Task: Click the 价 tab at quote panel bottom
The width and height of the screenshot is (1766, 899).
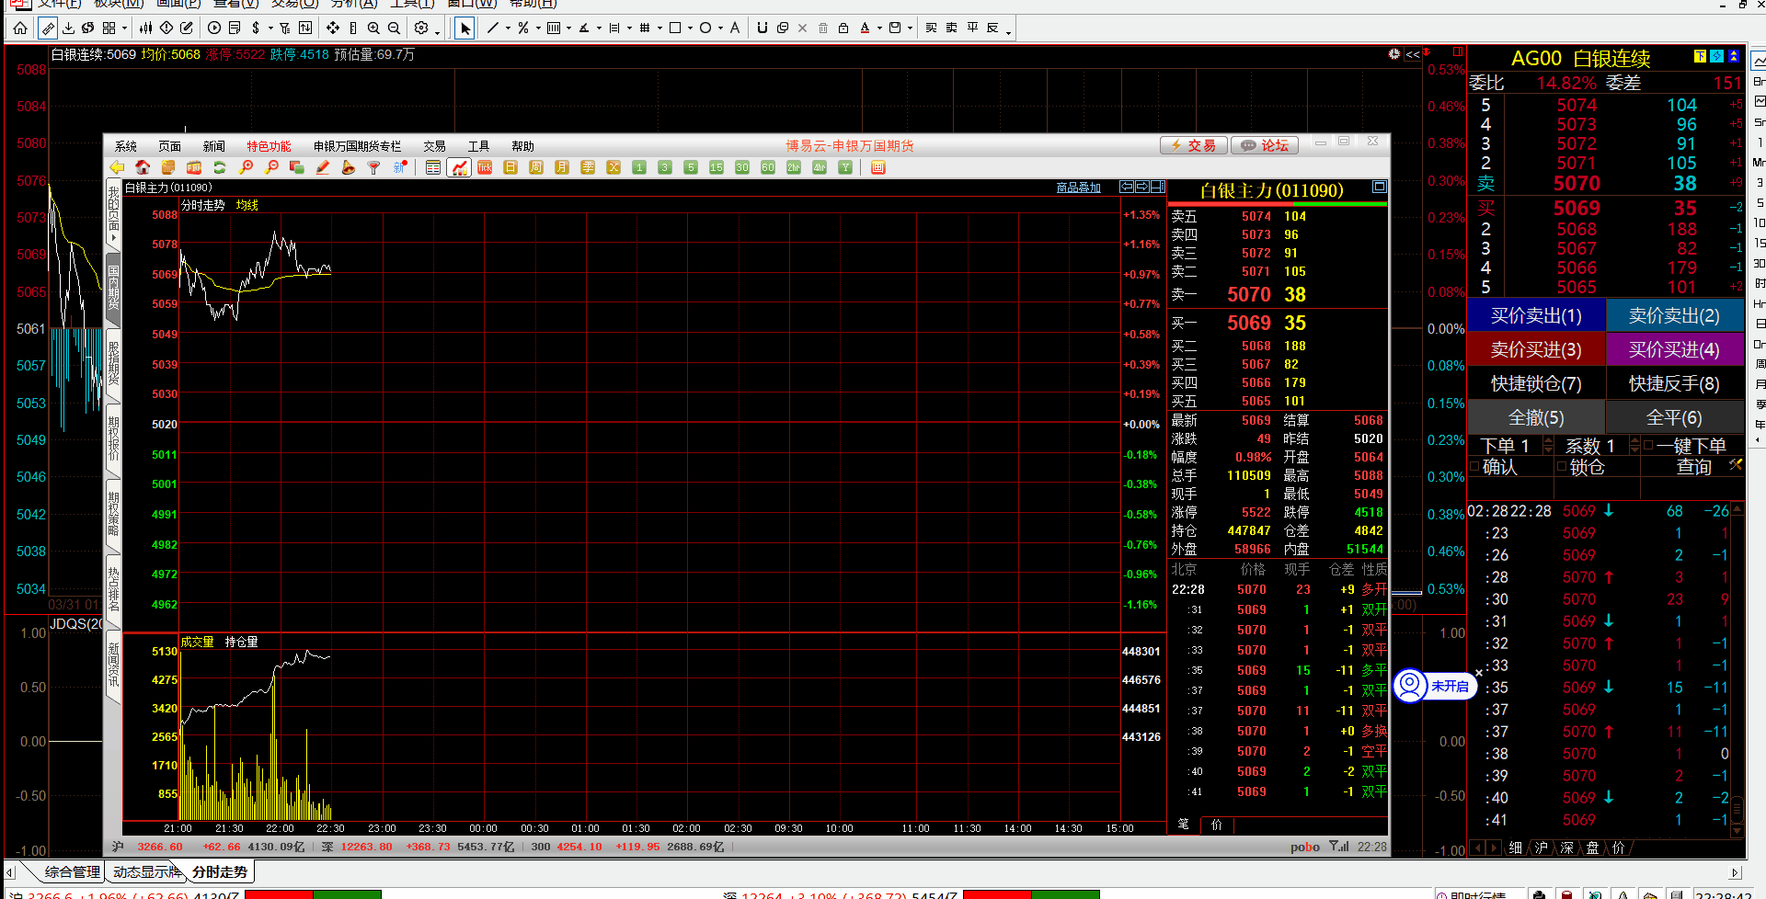Action: tap(1217, 825)
